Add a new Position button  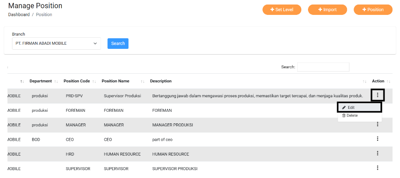pos(373,10)
